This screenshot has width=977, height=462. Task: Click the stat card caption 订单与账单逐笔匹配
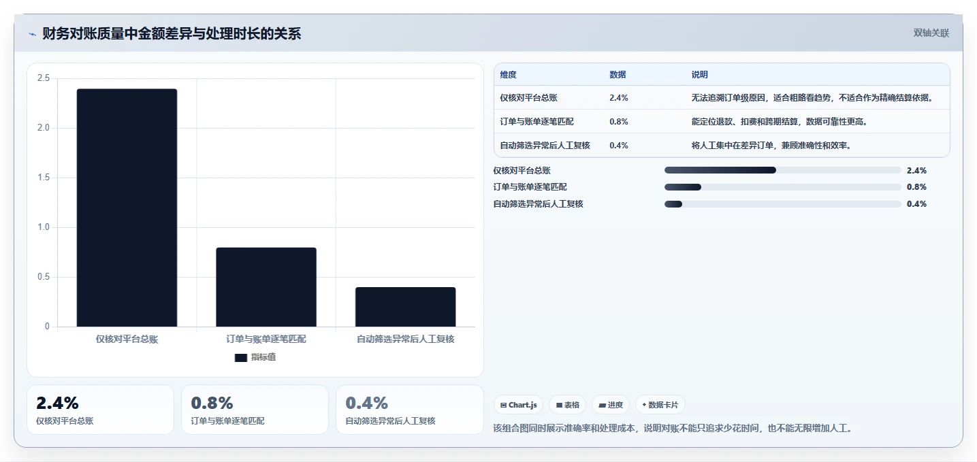227,421
